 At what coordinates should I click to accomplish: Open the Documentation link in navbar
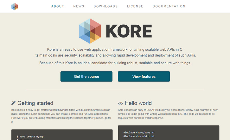tap(169, 6)
